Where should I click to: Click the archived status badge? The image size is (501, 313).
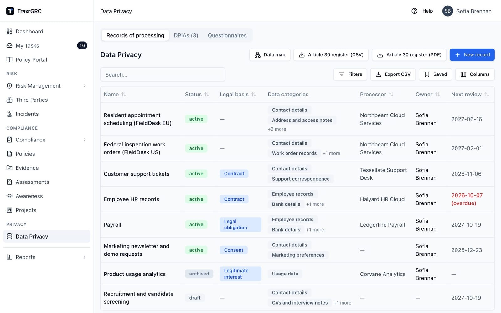pyautogui.click(x=199, y=274)
